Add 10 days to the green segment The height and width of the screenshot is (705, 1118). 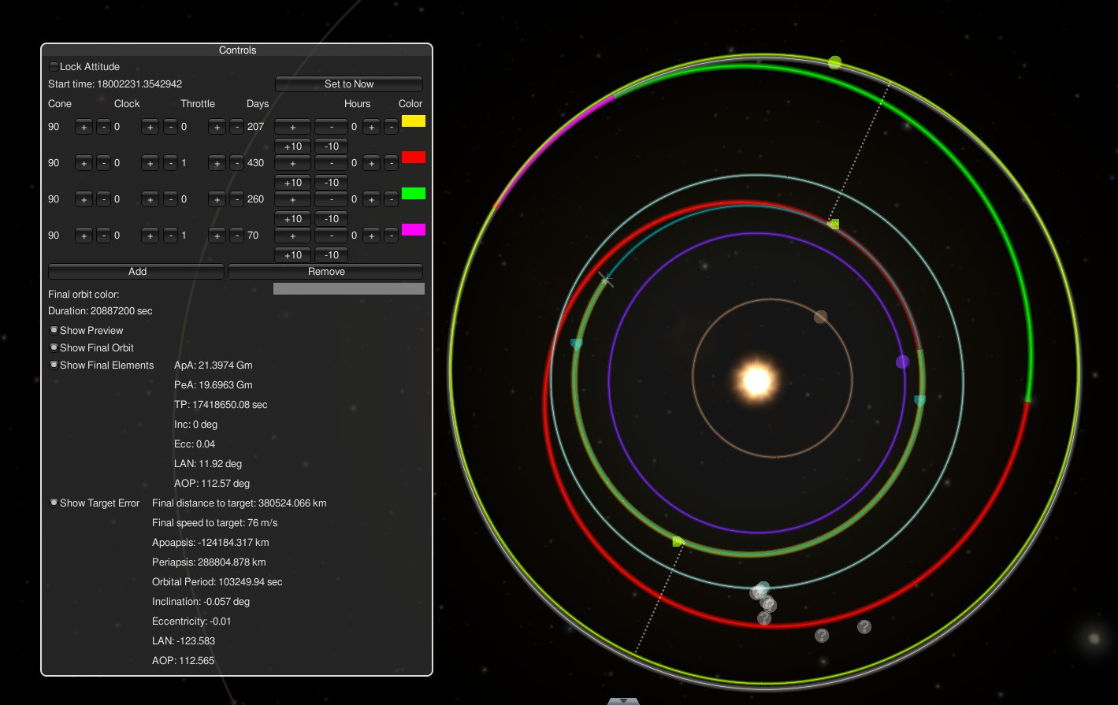point(292,218)
